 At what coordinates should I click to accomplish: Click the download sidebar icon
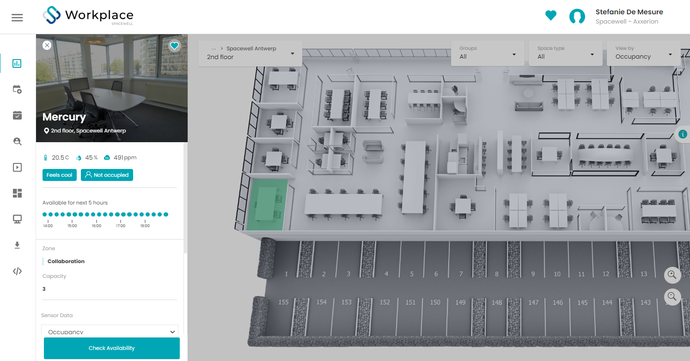[x=17, y=245]
